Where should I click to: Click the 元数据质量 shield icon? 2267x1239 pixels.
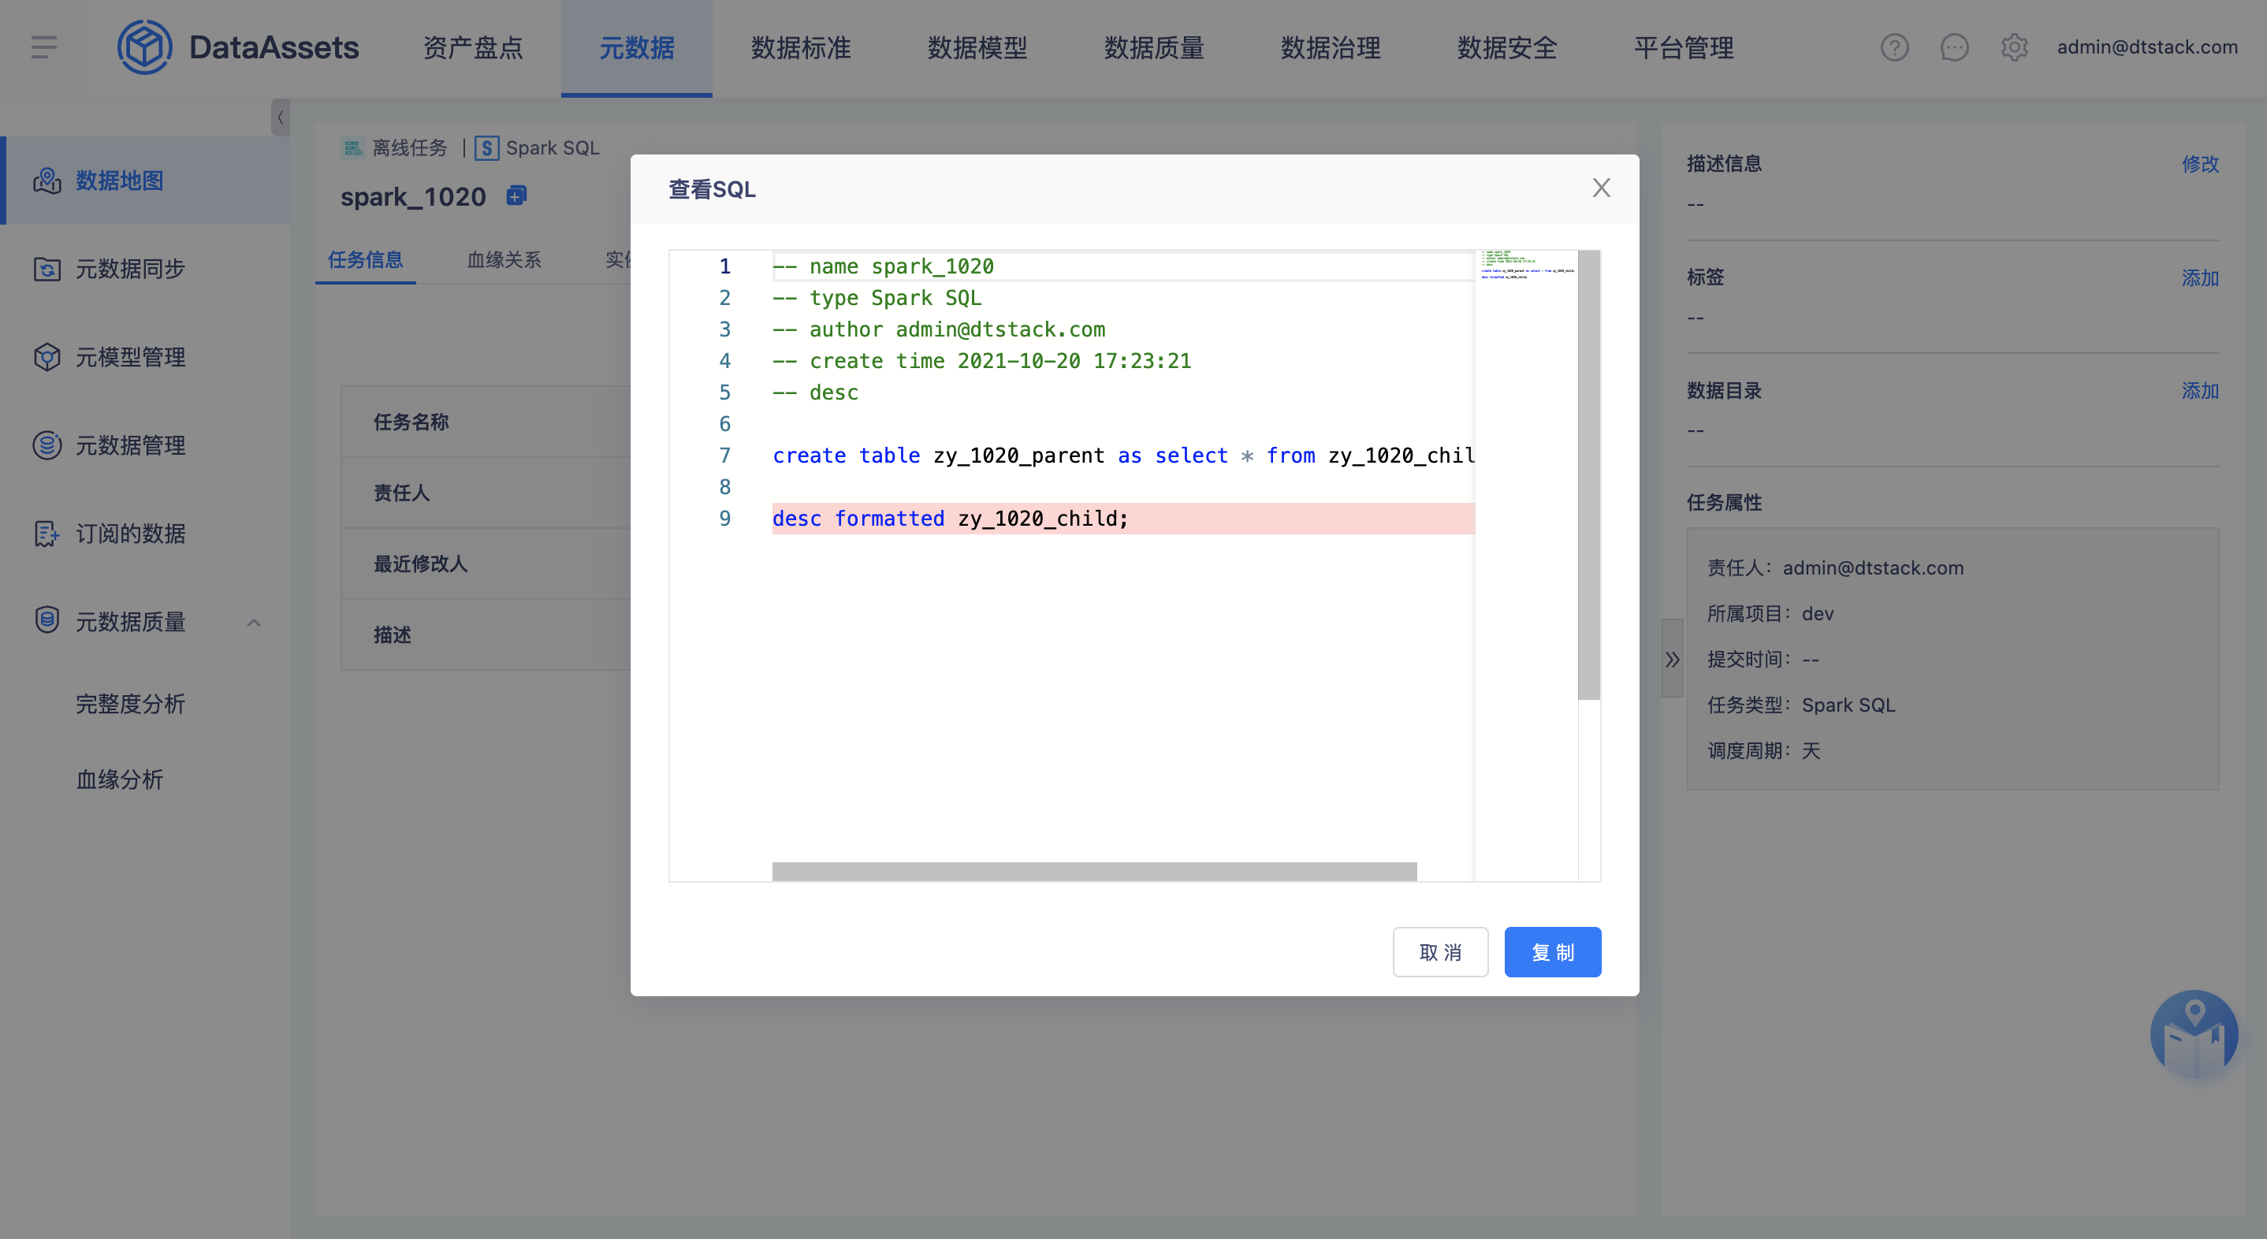47,619
